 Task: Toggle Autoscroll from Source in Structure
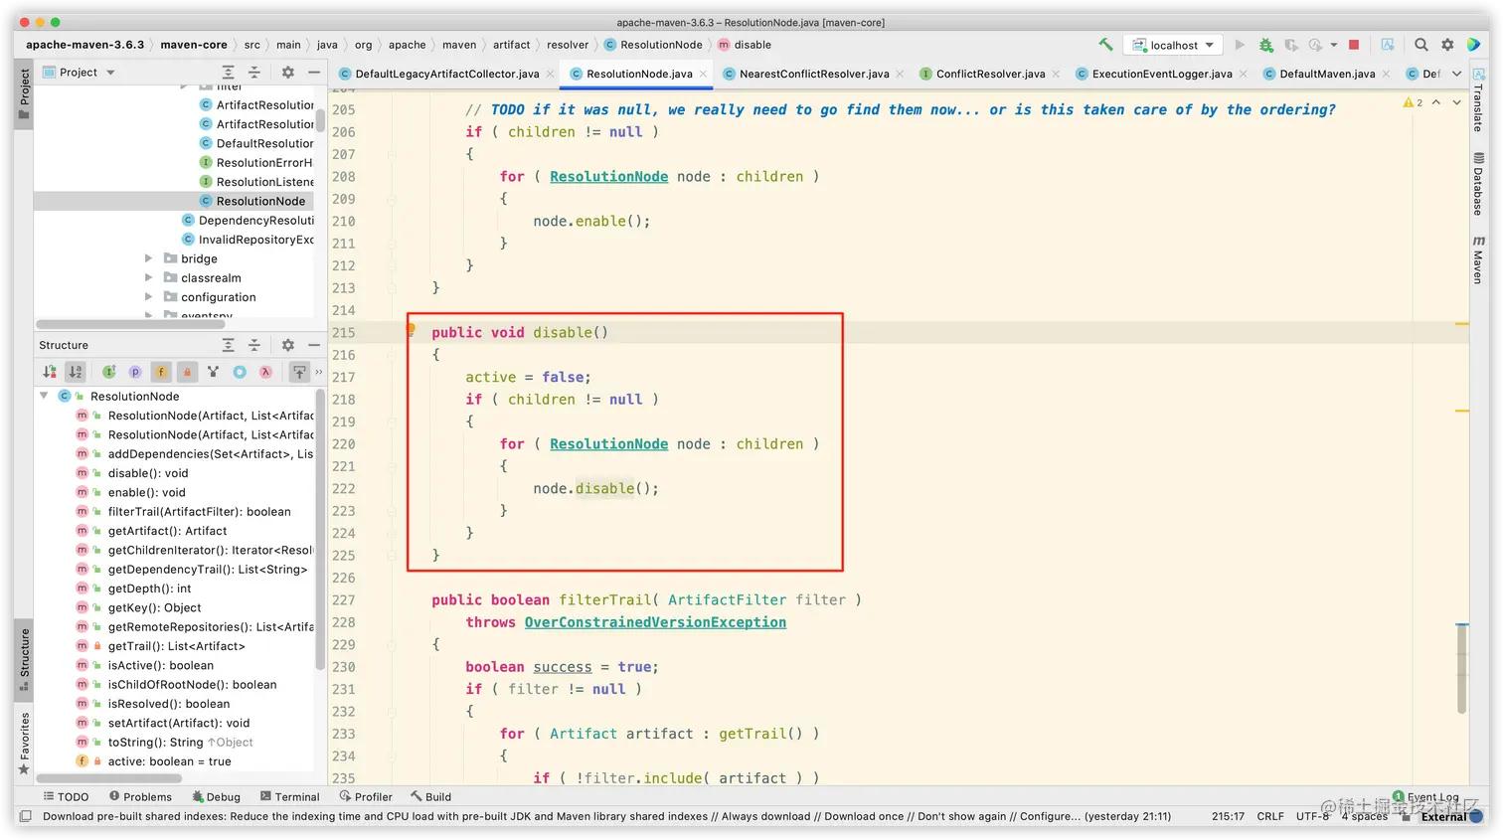[299, 372]
